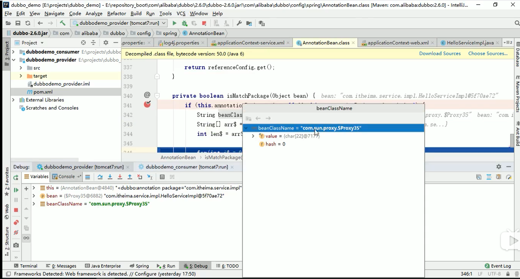Click Step Into icon in debugger toolbar
This screenshot has width=520, height=279.
(110, 177)
